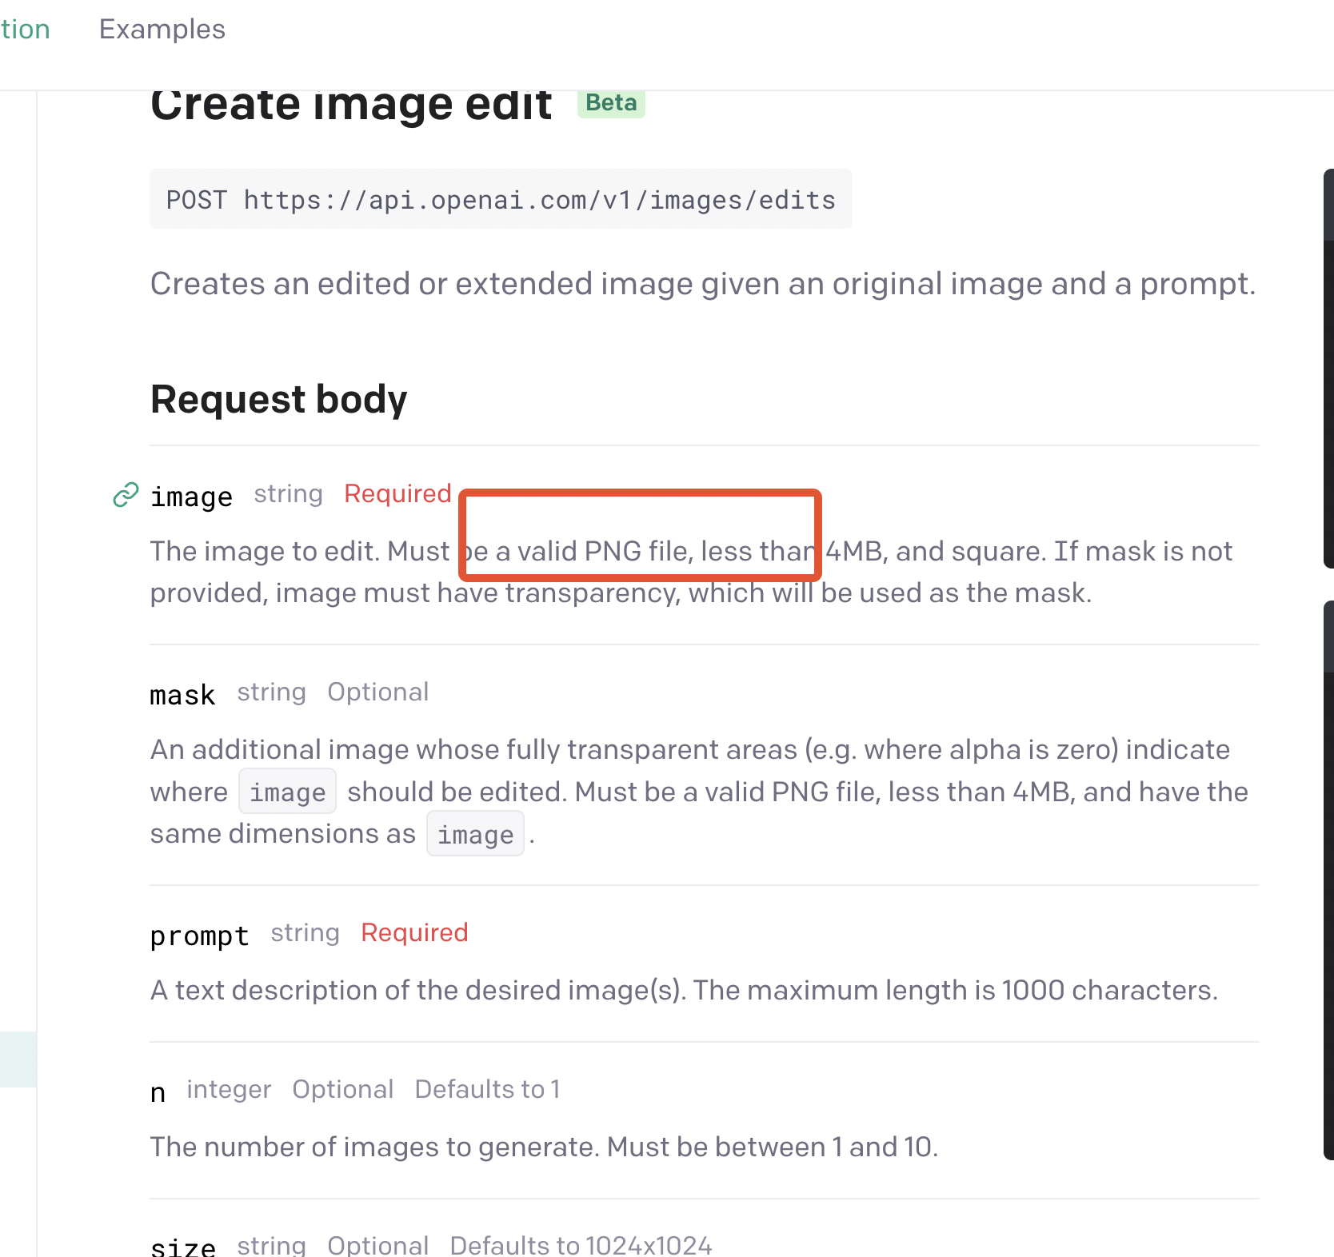Select the prompt parameter name
This screenshot has width=1334, height=1257.
click(x=199, y=935)
